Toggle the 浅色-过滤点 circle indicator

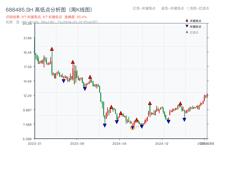point(188,8)
